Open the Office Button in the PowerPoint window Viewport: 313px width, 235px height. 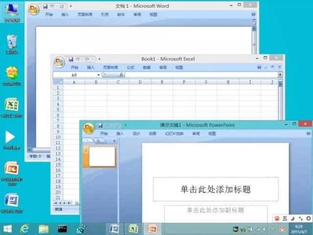click(89, 128)
